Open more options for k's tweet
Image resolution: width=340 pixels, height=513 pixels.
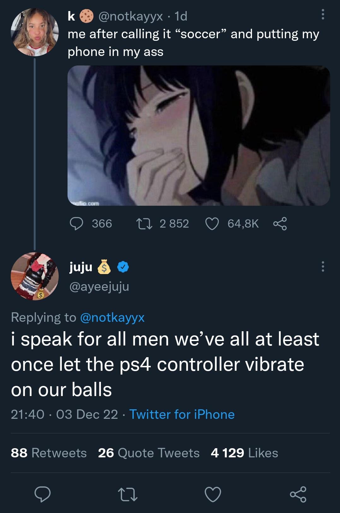pos(322,15)
